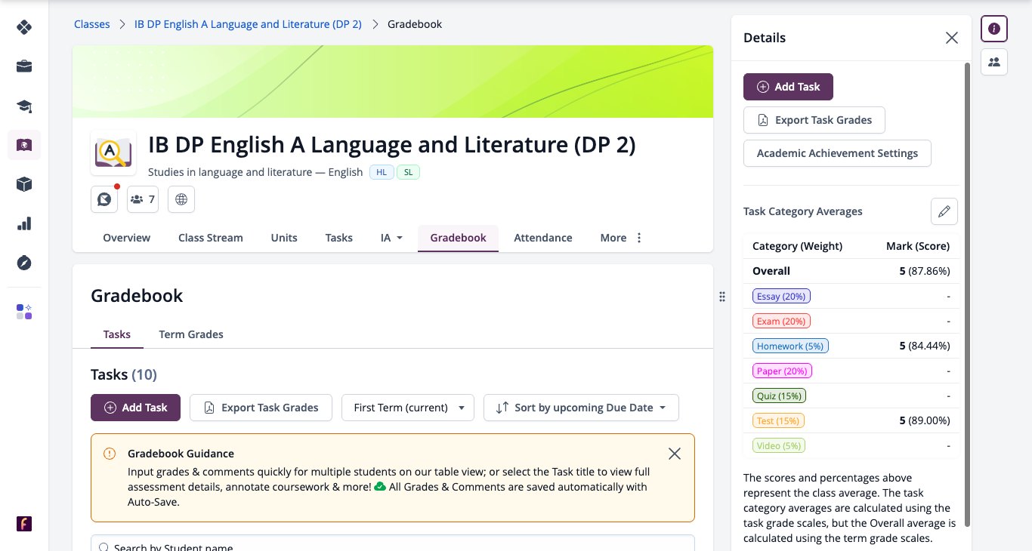Select the graduation cap sidebar icon
Image resolution: width=1032 pixels, height=551 pixels.
[x=24, y=106]
